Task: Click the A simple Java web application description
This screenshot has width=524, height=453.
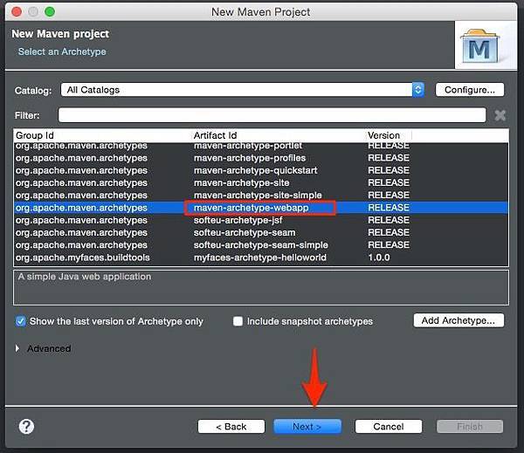Action: tap(85, 277)
